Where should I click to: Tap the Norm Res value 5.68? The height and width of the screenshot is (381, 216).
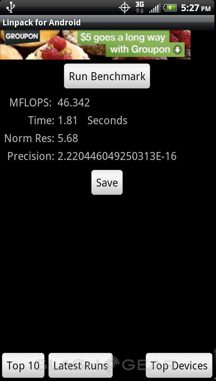(x=68, y=138)
